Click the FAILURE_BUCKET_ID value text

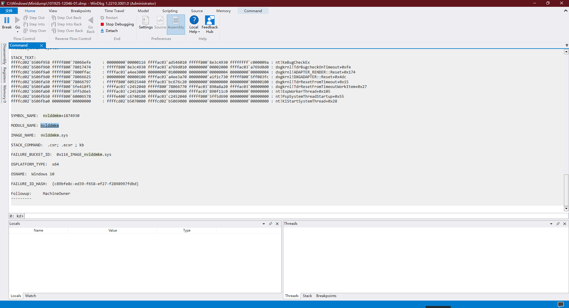point(84,155)
